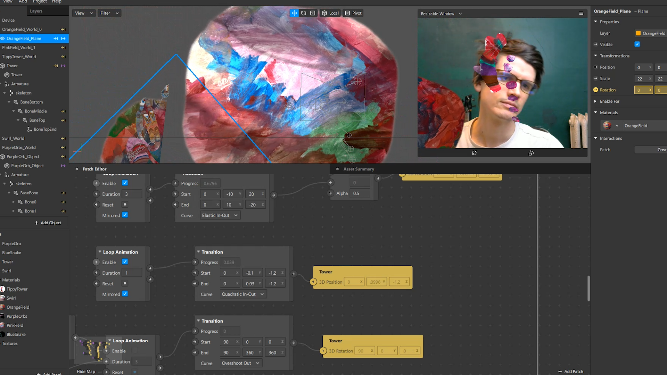The width and height of the screenshot is (667, 375).
Task: Select the move/position manipulator tool
Action: coord(294,13)
